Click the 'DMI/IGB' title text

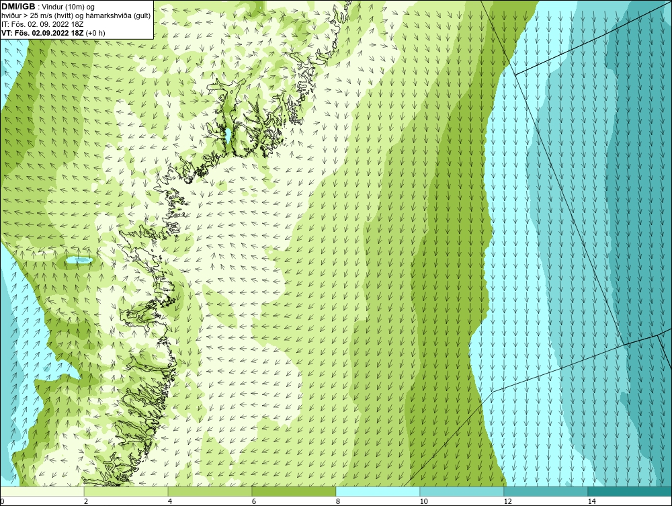point(18,7)
